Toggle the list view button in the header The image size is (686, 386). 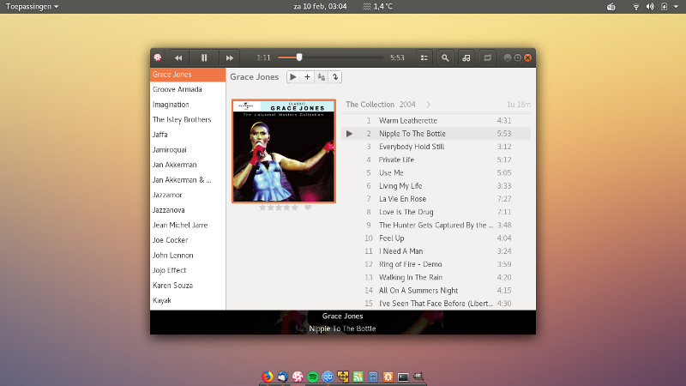click(424, 57)
